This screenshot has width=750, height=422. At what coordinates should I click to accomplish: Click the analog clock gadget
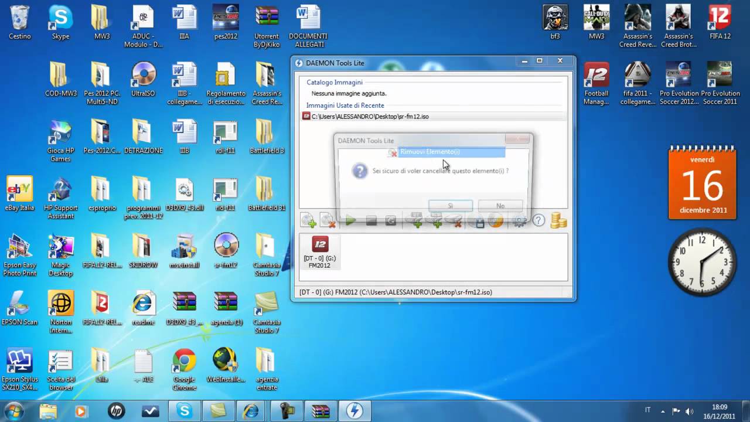coord(702,262)
